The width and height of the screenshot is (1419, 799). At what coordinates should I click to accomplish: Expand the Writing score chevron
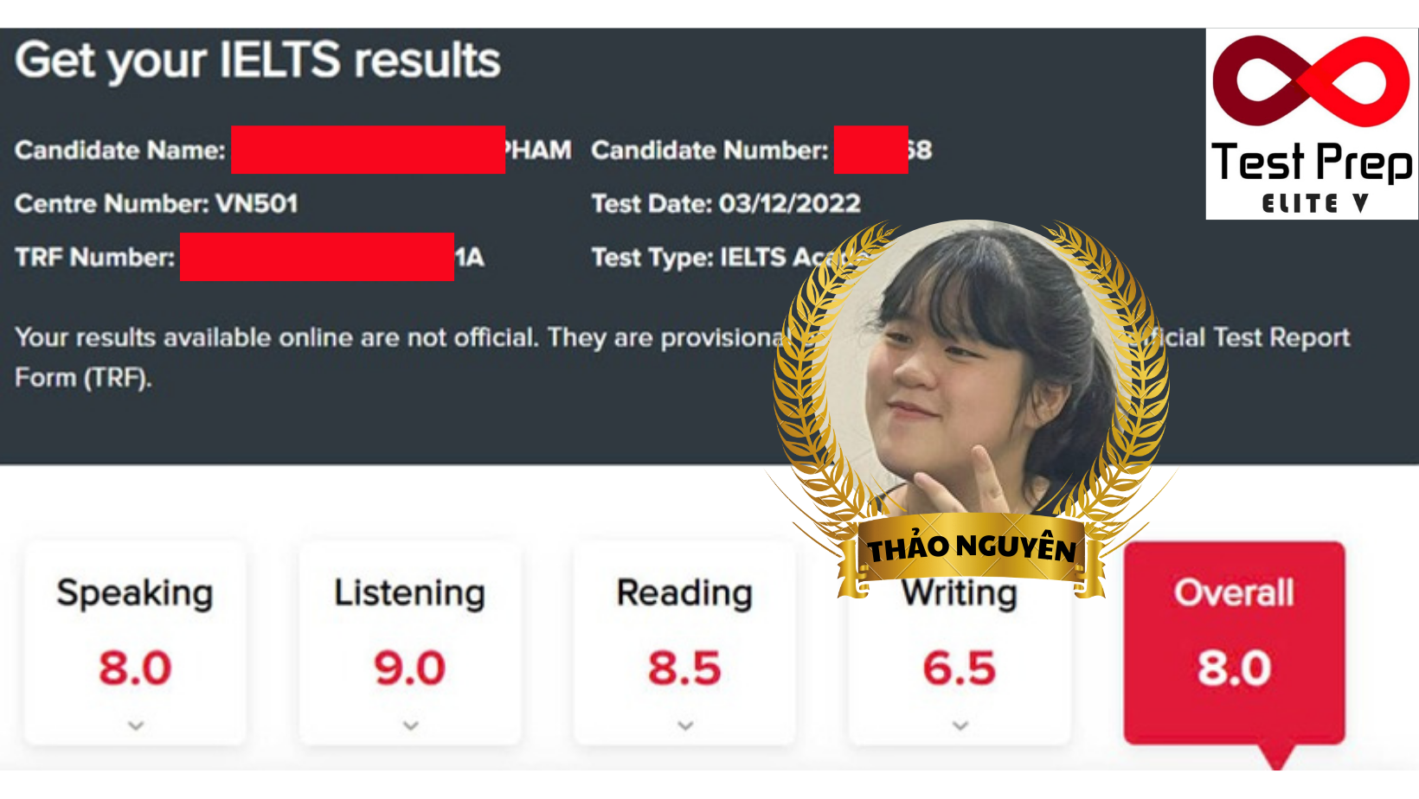pyautogui.click(x=960, y=725)
